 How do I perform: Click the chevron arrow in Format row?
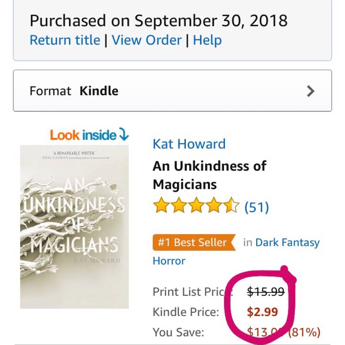click(x=310, y=91)
